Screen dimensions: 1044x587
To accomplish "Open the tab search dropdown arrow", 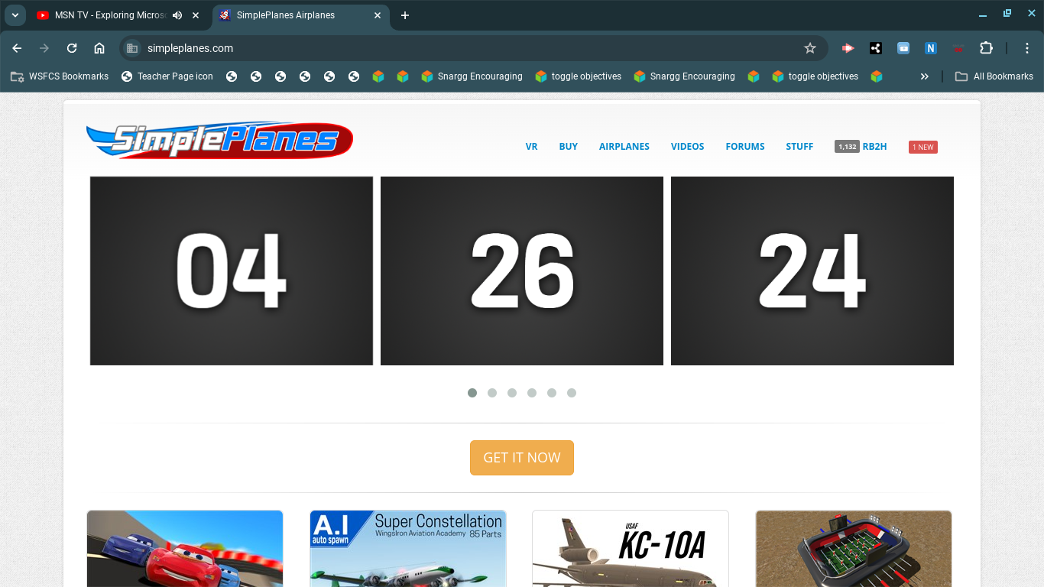I will (x=15, y=15).
